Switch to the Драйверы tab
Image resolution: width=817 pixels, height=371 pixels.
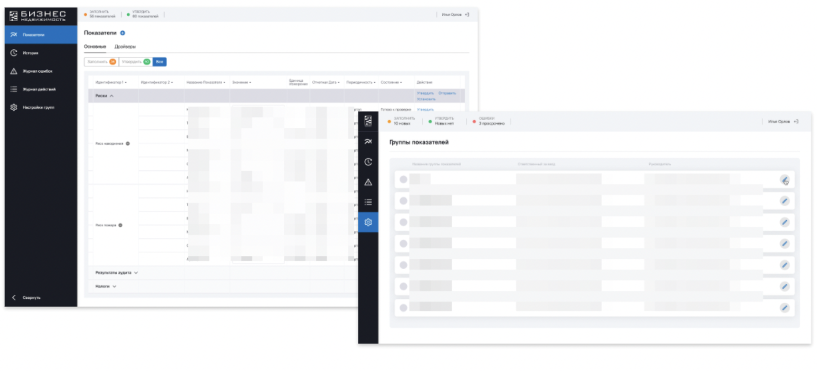point(125,47)
